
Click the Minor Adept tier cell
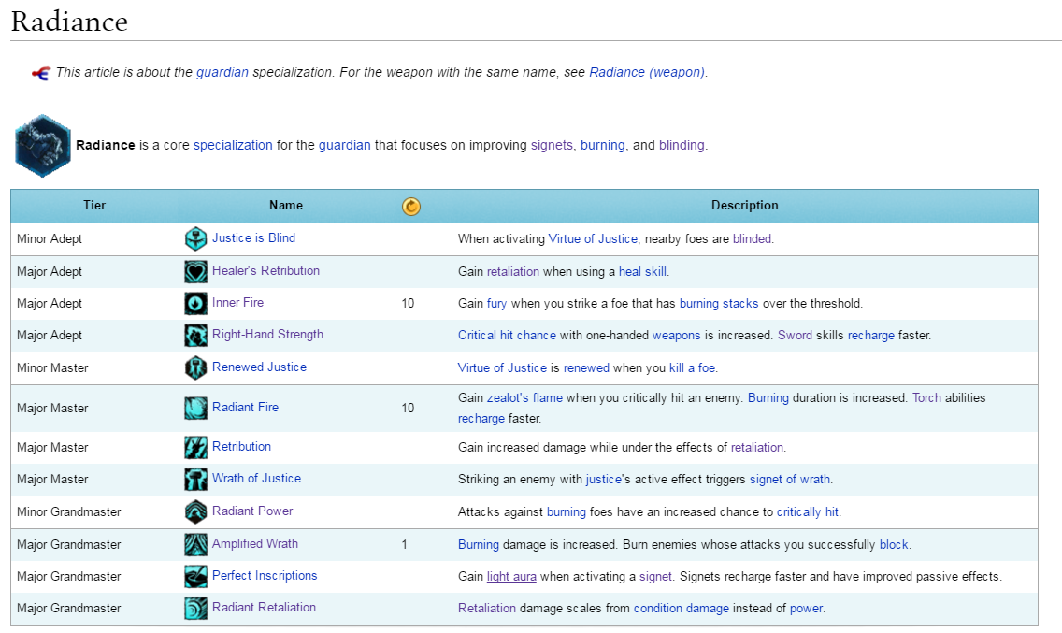(x=50, y=238)
